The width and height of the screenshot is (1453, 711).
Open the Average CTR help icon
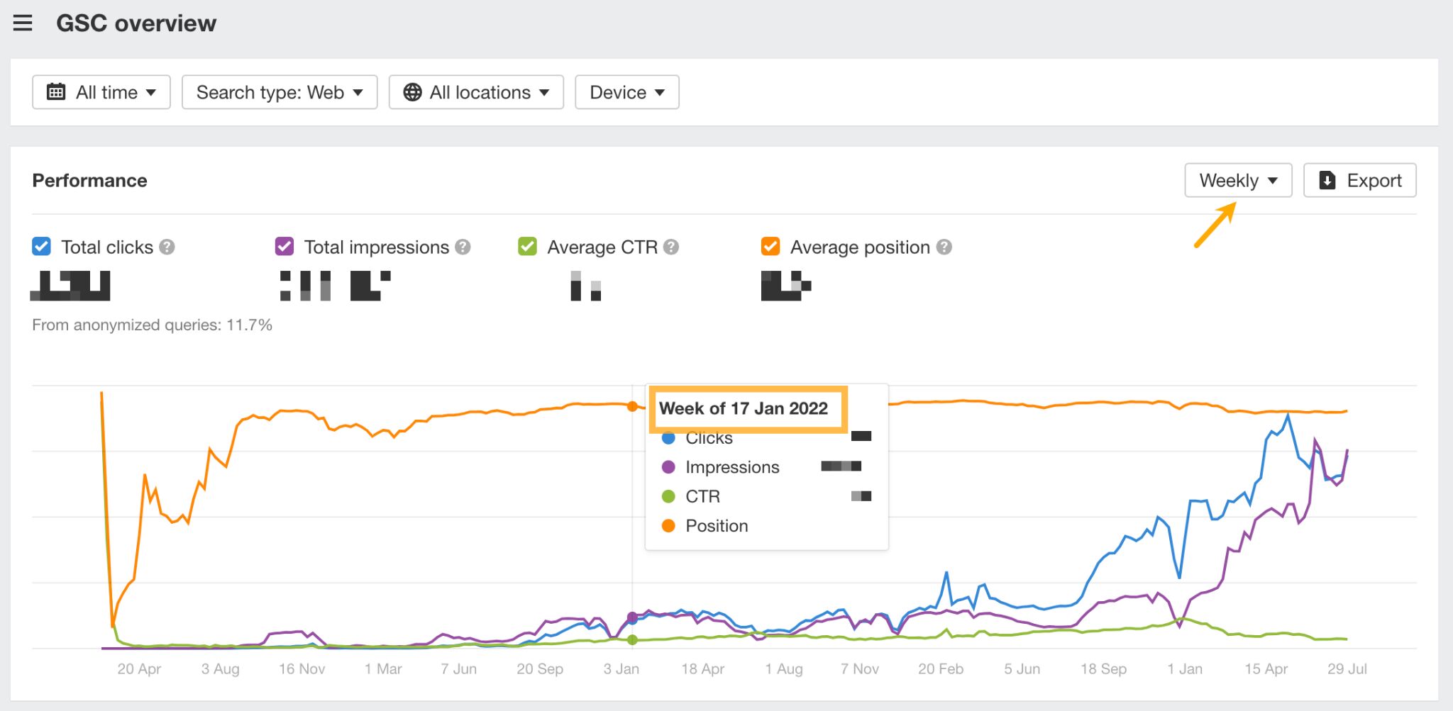[x=670, y=247]
